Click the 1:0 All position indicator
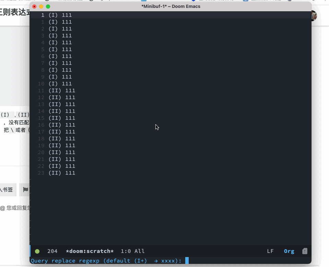Viewport: 329px width, 267px height. [133, 251]
